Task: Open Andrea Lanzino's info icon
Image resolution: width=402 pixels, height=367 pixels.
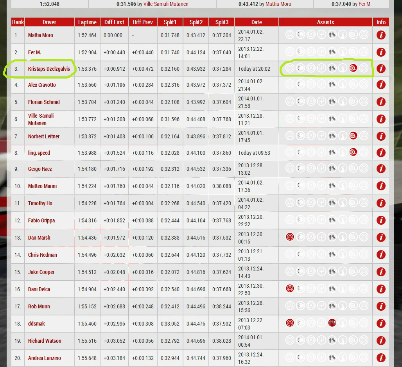Action: pyautogui.click(x=381, y=358)
